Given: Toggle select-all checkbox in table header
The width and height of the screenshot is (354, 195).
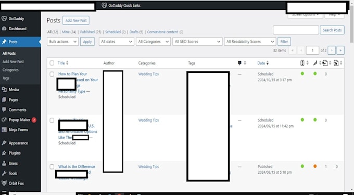Looking at the screenshot, I should (x=52, y=63).
